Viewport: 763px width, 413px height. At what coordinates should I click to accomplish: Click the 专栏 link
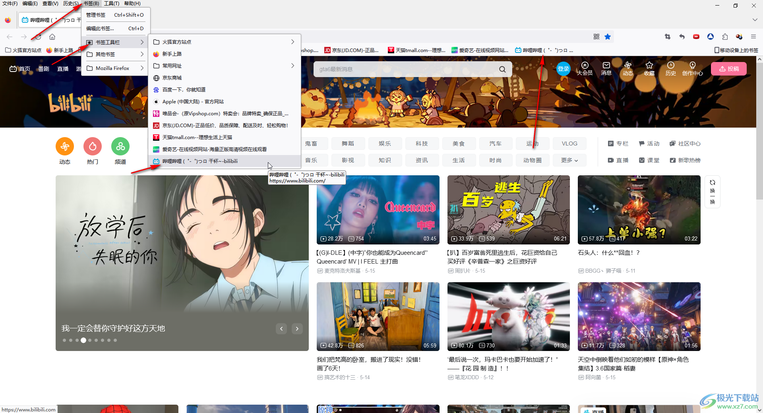coord(618,143)
